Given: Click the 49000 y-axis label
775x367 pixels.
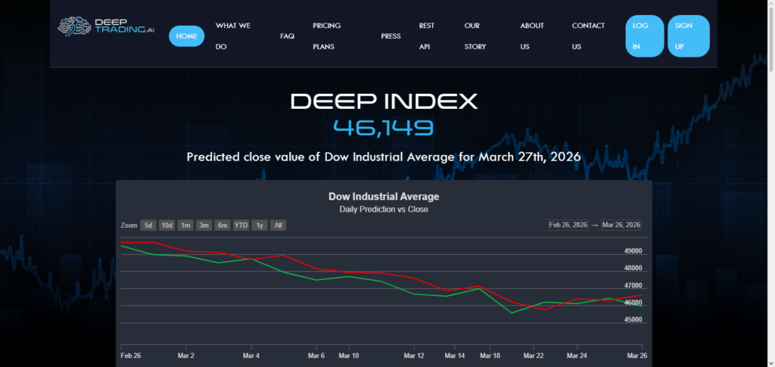Looking at the screenshot, I should pos(633,251).
